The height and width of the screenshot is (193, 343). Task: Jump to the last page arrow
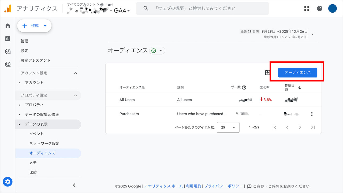313,127
